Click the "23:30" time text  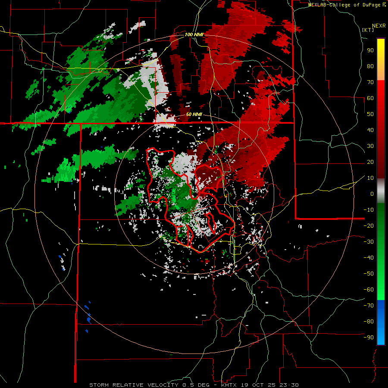pos(289,385)
